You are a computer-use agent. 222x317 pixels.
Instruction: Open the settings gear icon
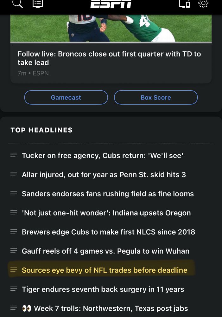(203, 3)
